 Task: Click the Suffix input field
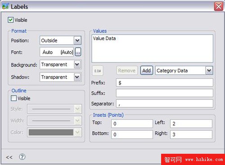[164, 93]
